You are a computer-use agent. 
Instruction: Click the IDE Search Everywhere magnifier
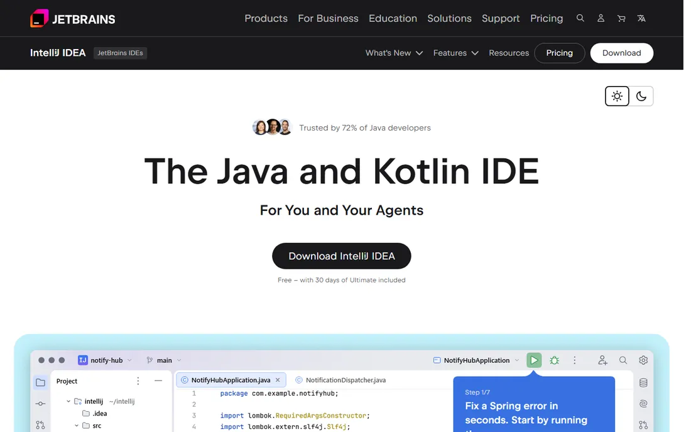coord(623,360)
